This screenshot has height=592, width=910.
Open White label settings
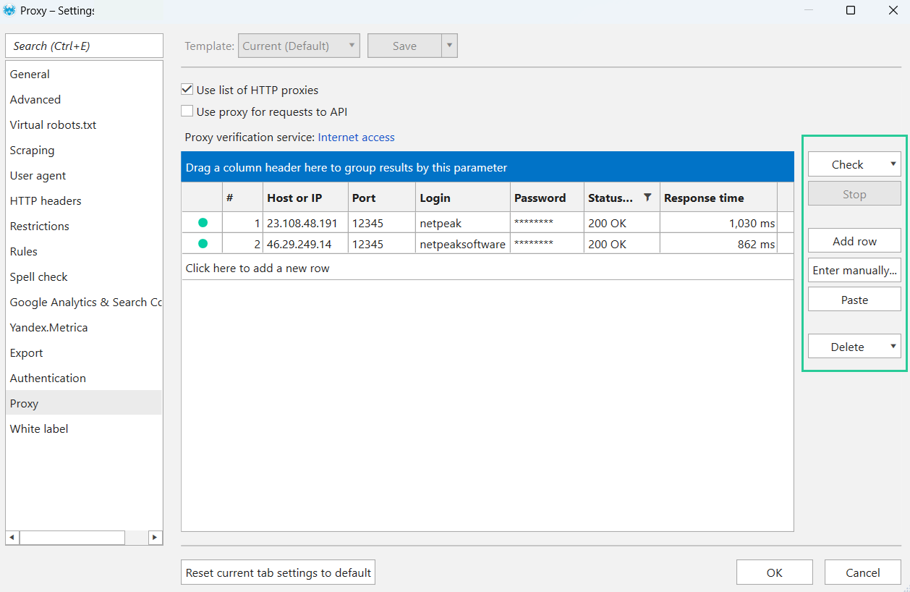click(83, 429)
